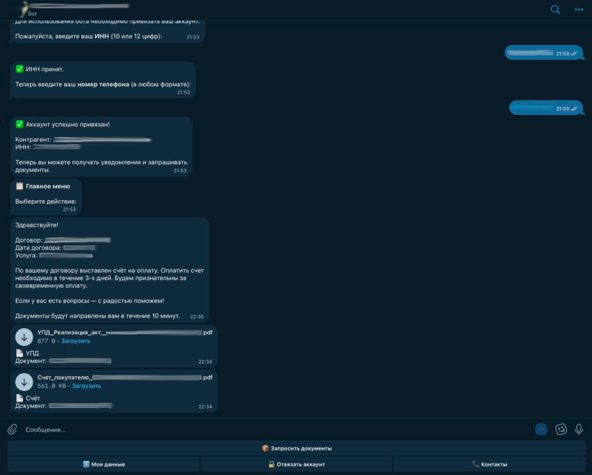592x475 pixels.
Task: Click the ИНН принят message bubble
Action: (x=103, y=80)
